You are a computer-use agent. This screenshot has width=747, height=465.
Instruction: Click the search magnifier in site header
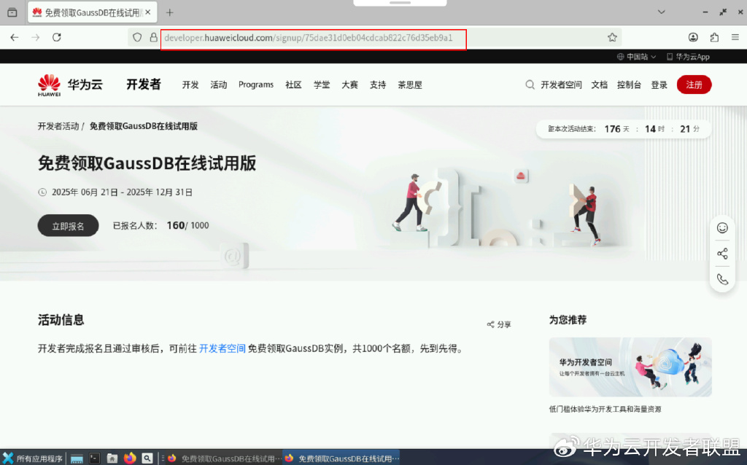click(530, 85)
